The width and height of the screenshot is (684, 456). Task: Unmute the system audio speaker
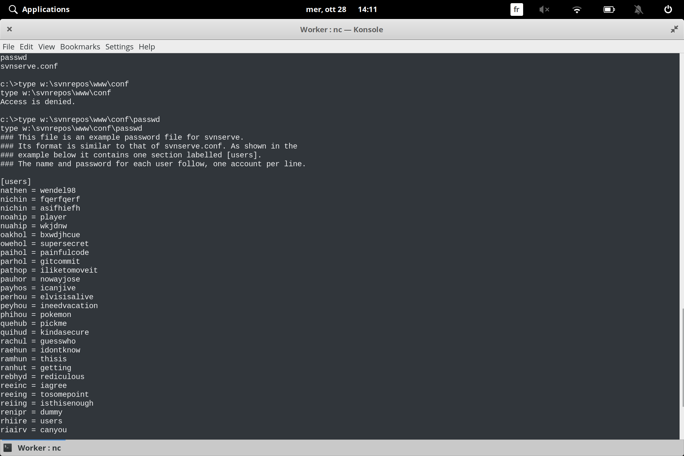(x=545, y=9)
